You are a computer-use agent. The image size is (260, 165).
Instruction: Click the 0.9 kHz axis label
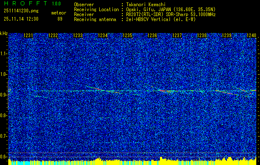pyautogui.click(x=3, y=95)
